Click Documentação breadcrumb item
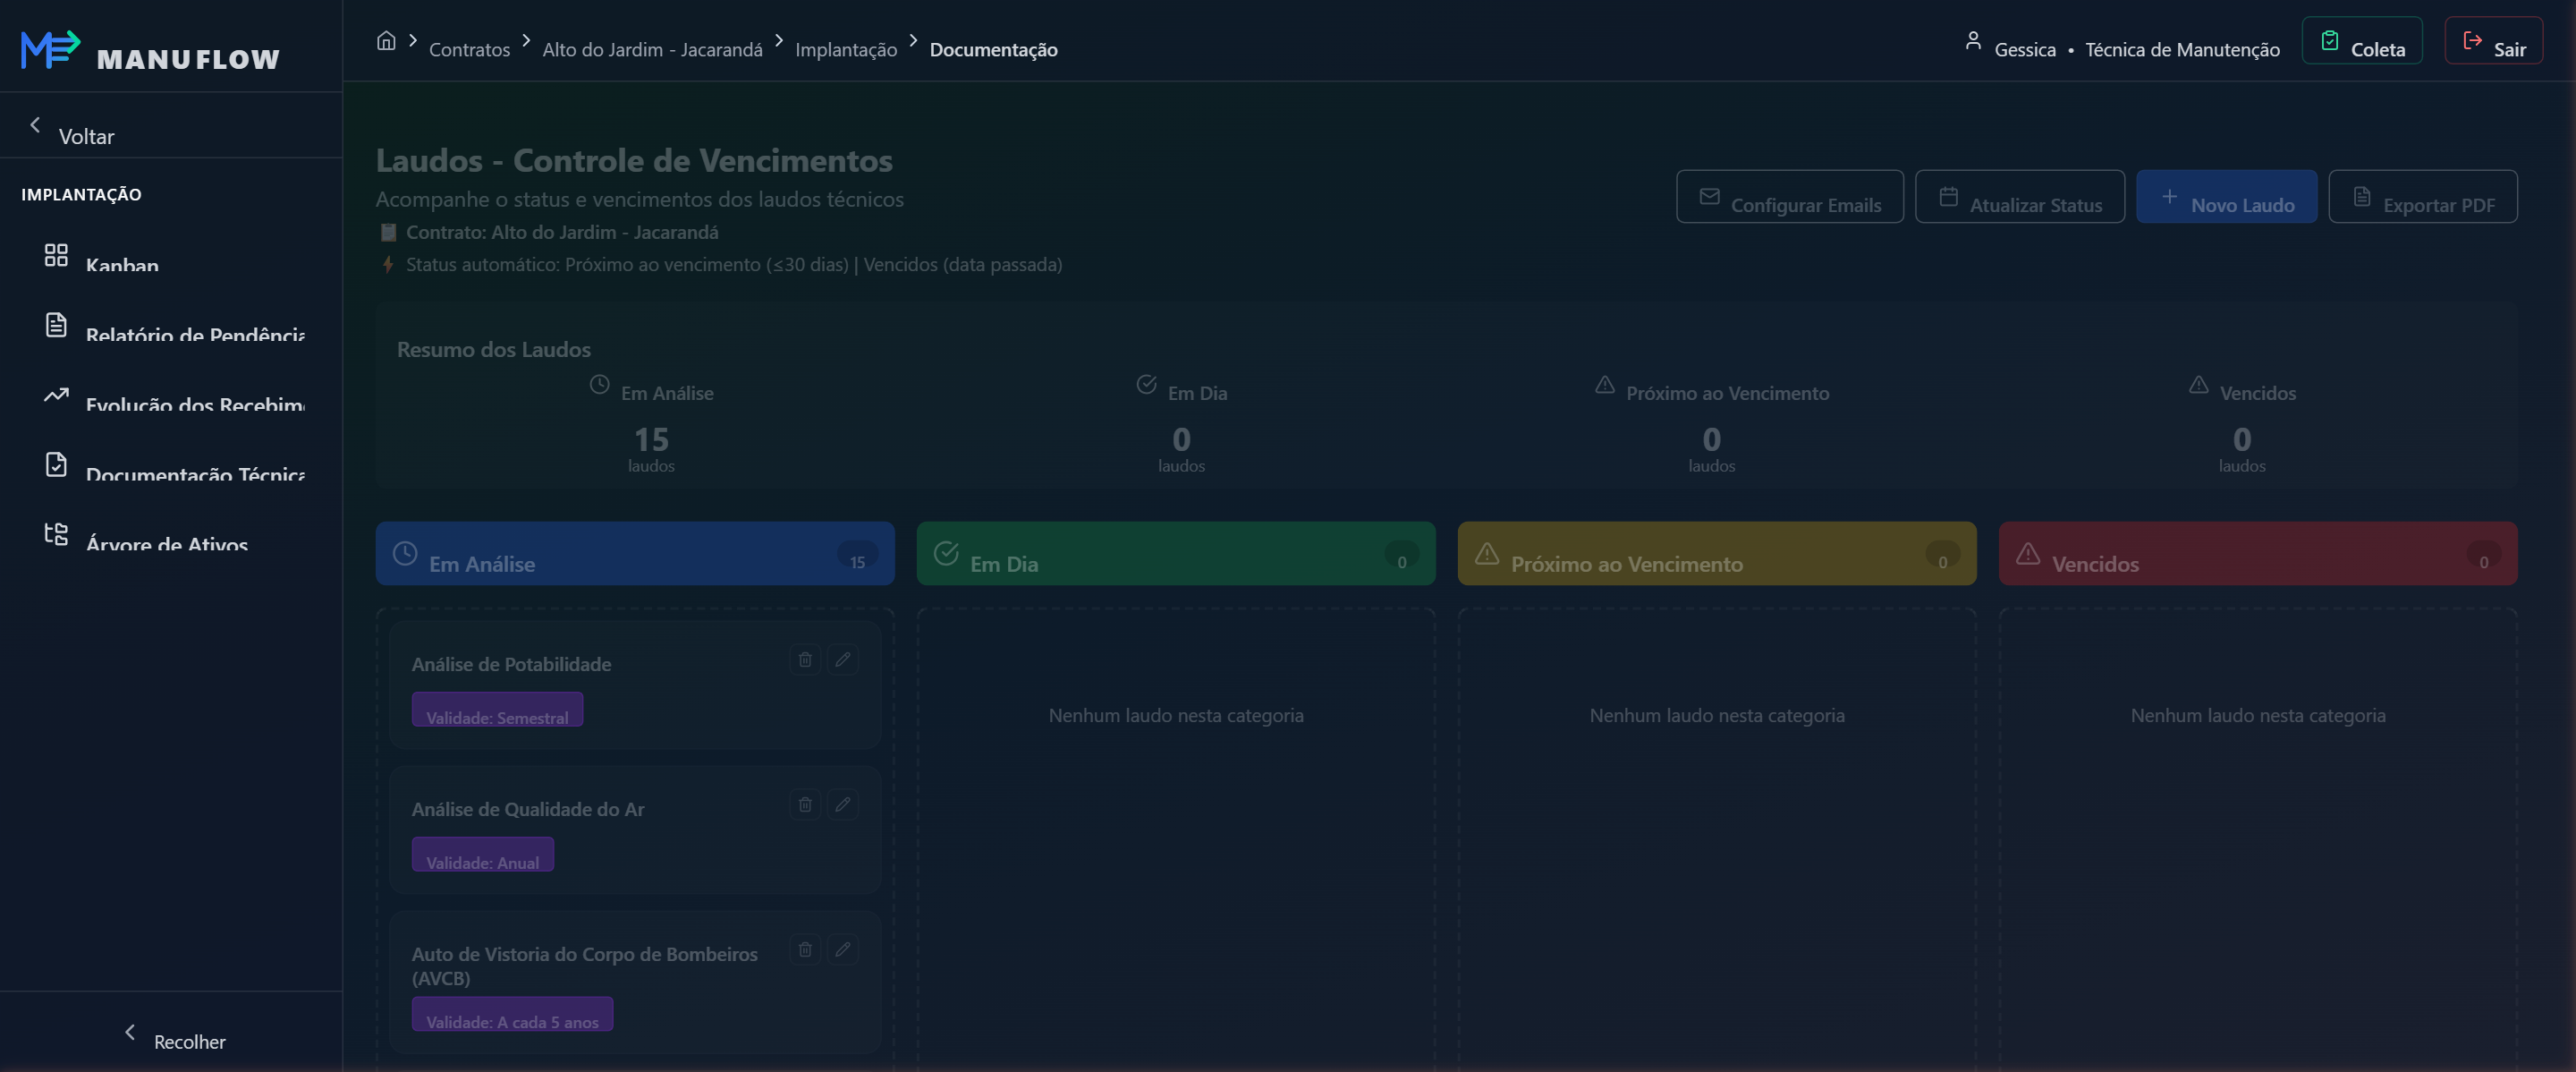The image size is (2576, 1072). pos(993,49)
